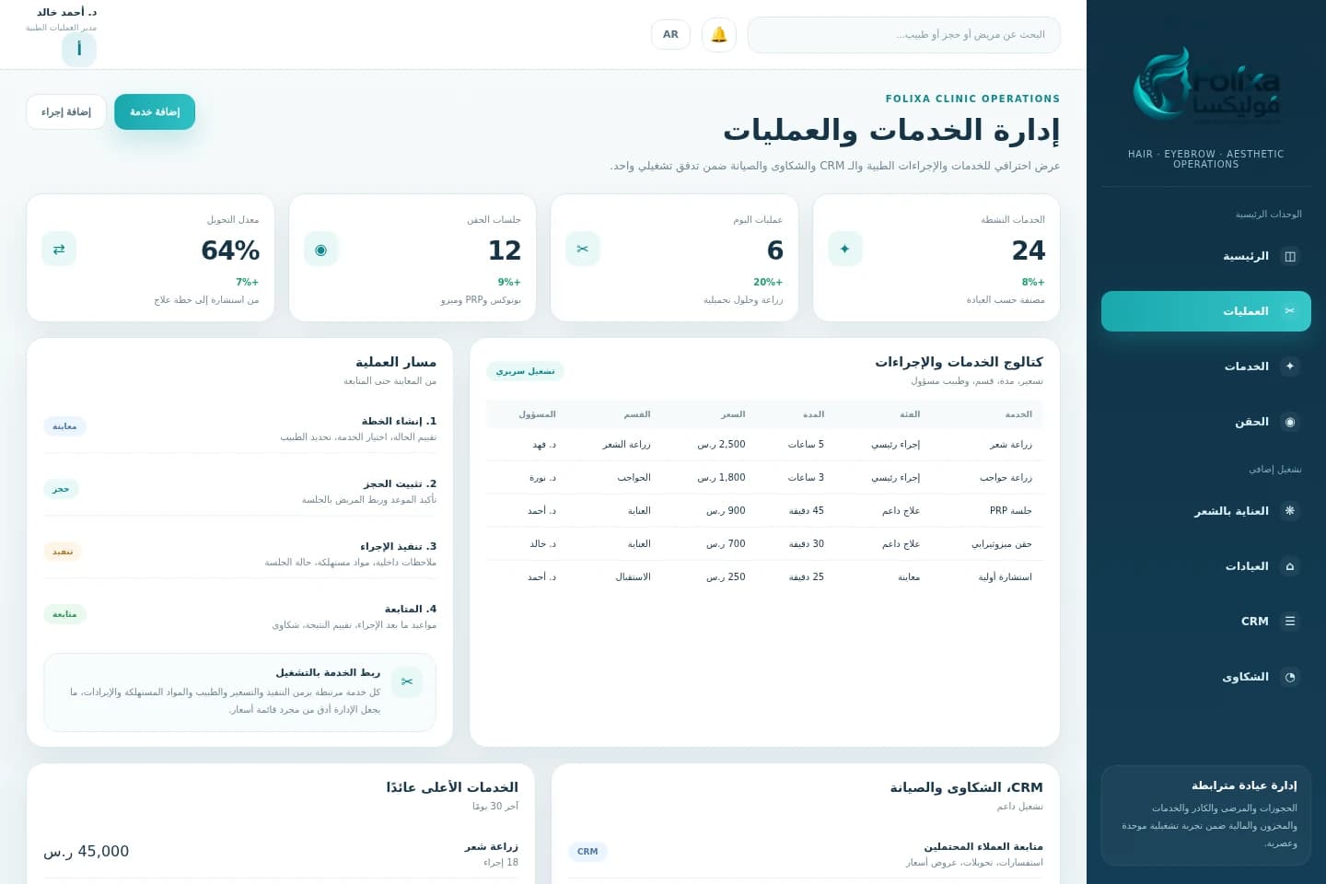Click the السعر column header

[733, 414]
